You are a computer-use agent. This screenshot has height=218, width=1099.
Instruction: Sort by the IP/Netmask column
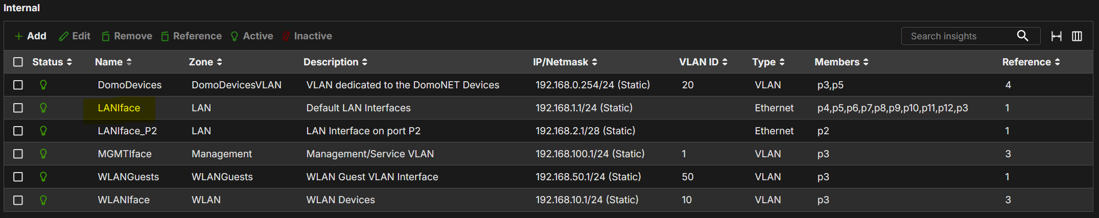[x=565, y=62]
